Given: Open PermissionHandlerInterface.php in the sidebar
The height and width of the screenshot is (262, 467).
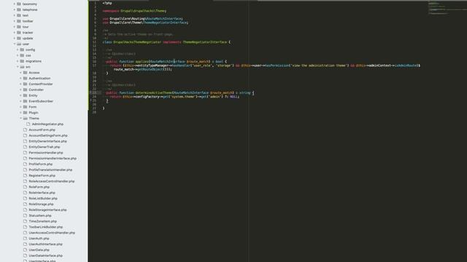Looking at the screenshot, I should click(53, 159).
